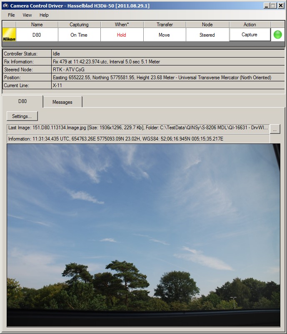The image size is (287, 334).
Task: Click the Fix Information label
Action: tap(27, 62)
